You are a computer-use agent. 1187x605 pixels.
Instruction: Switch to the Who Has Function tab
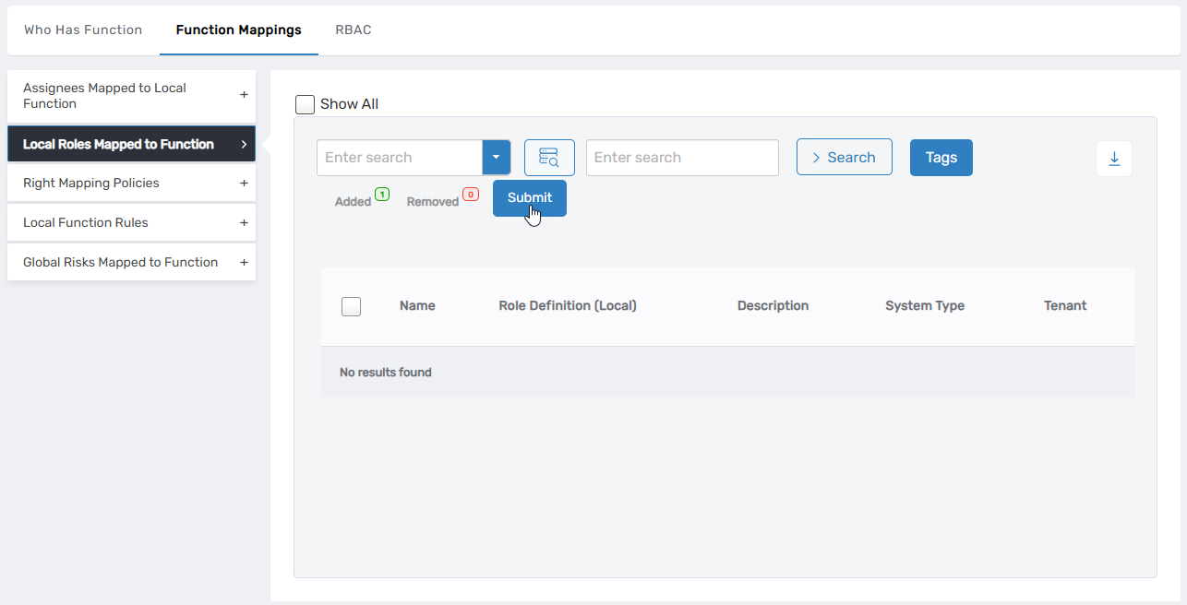pyautogui.click(x=83, y=30)
